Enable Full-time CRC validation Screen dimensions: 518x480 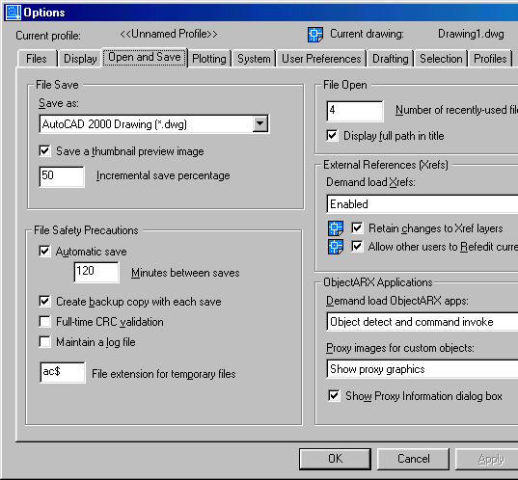tap(45, 322)
